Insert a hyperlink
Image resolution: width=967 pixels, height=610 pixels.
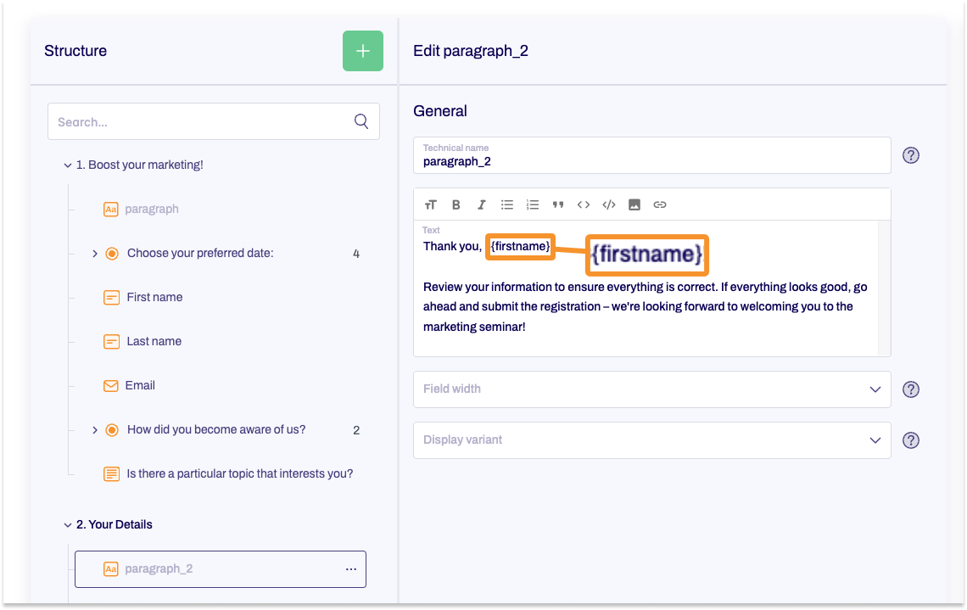coord(660,204)
